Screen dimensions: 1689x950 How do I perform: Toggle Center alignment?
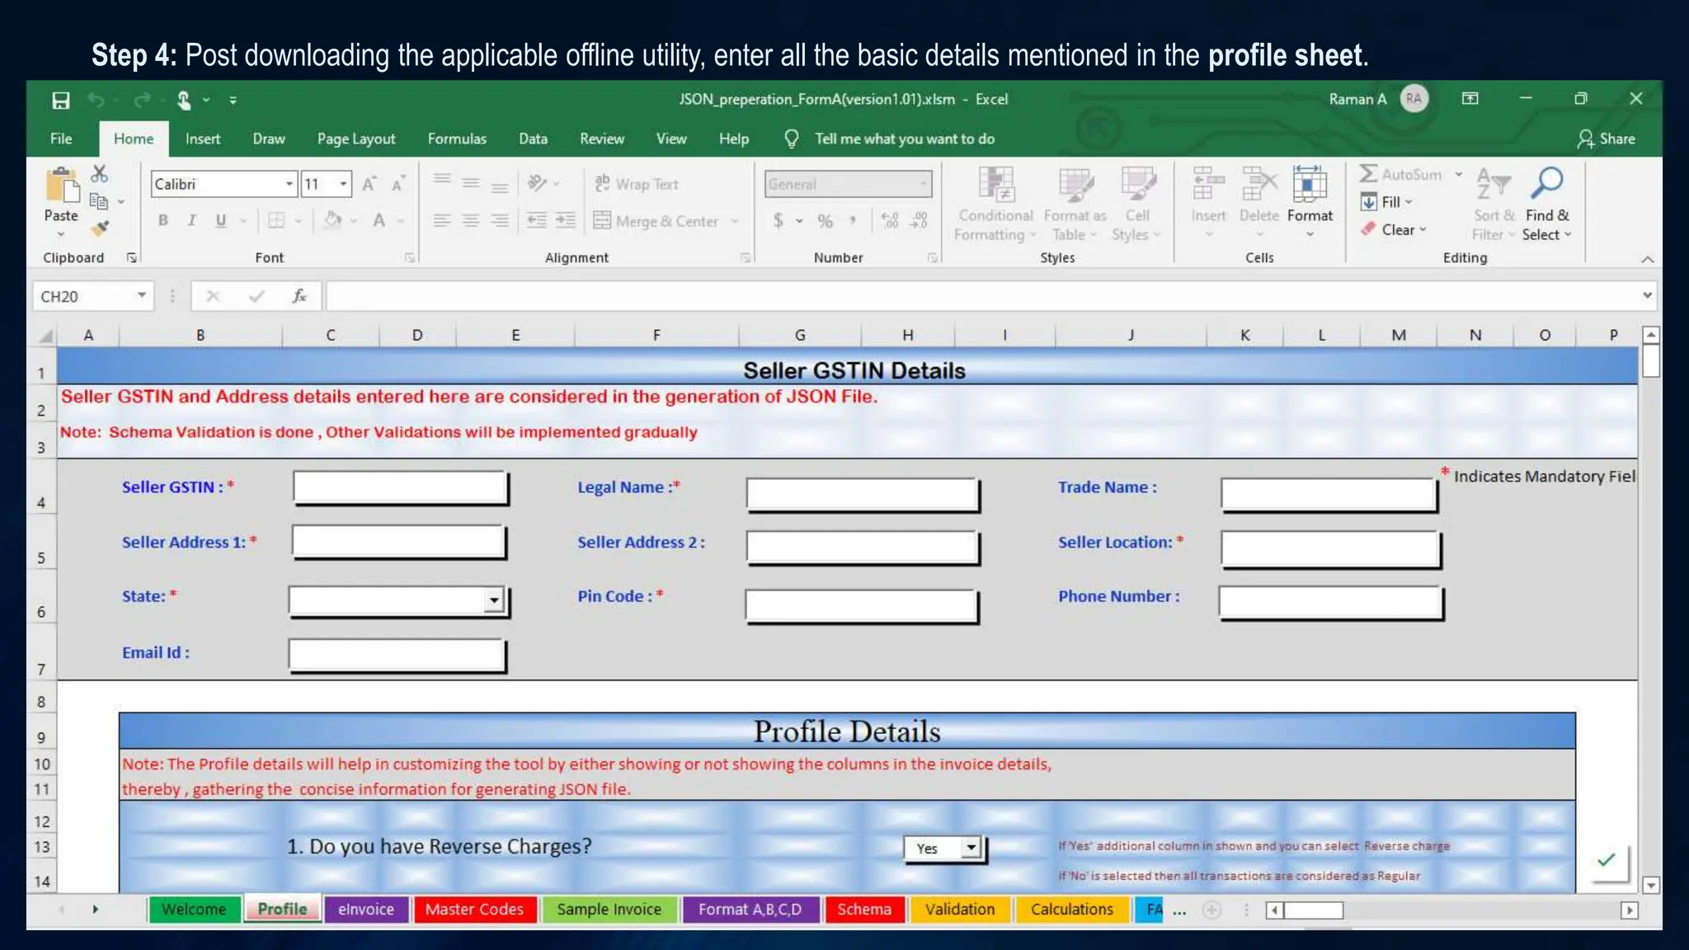pos(470,220)
